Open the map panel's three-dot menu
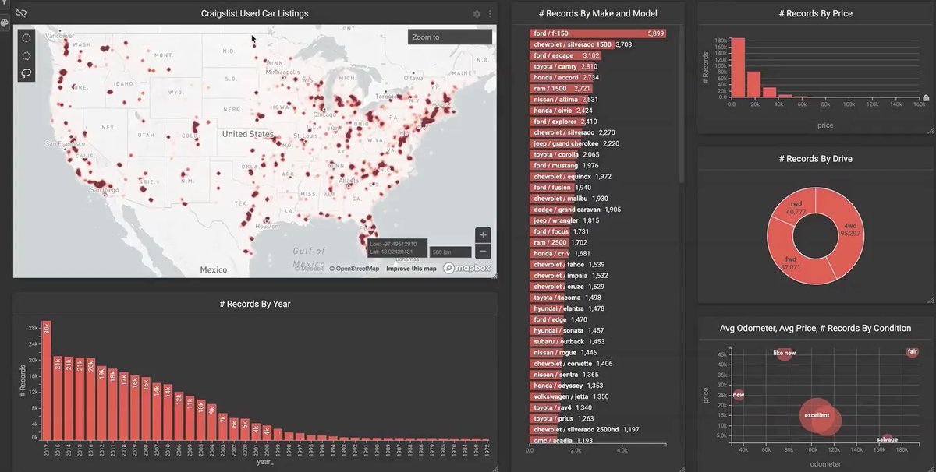Viewport: 936px width, 472px height. [x=490, y=14]
